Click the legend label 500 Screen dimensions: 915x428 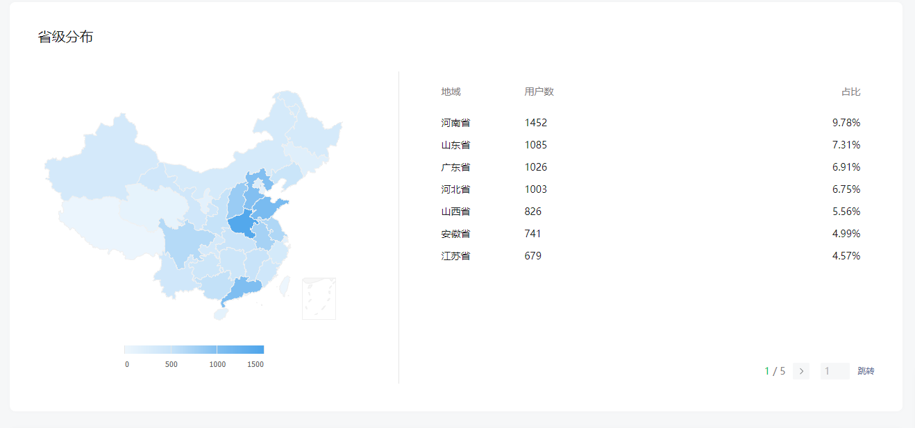(171, 364)
